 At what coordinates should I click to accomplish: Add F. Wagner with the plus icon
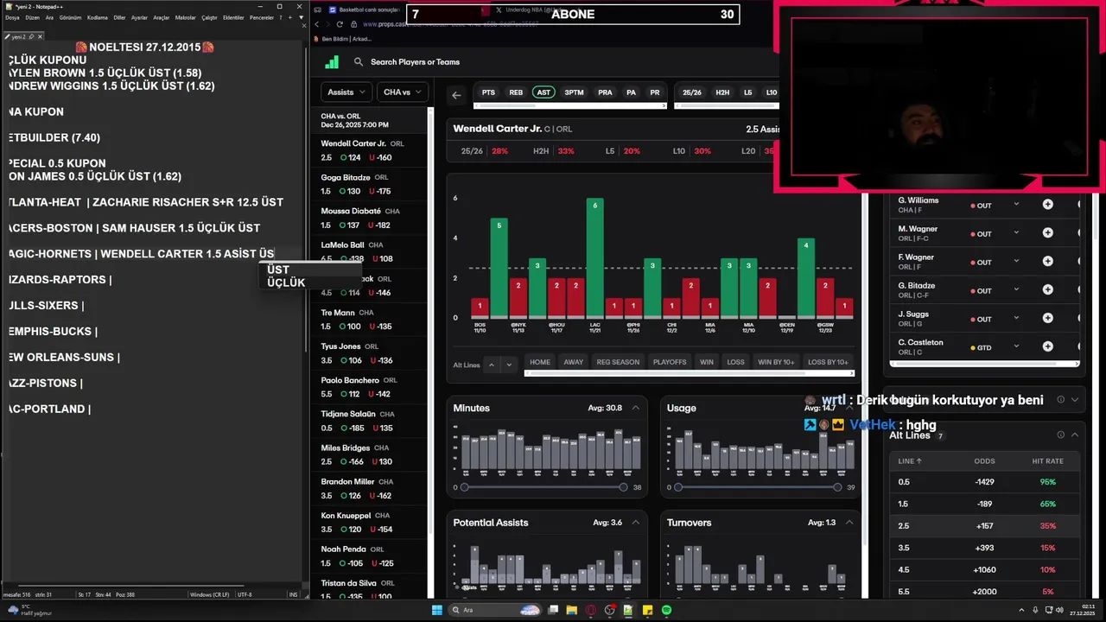(1047, 261)
